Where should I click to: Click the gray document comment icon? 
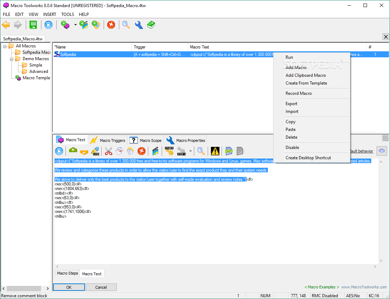pos(240,151)
